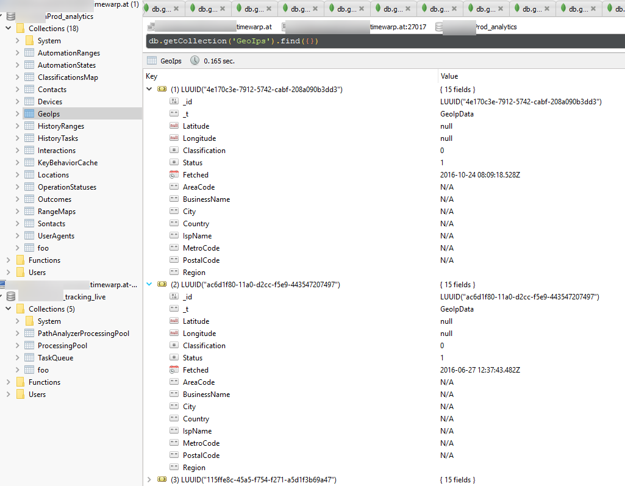Image resolution: width=625 pixels, height=486 pixels.
Task: Expand the System folder under Collections (18)
Action: click(x=17, y=41)
